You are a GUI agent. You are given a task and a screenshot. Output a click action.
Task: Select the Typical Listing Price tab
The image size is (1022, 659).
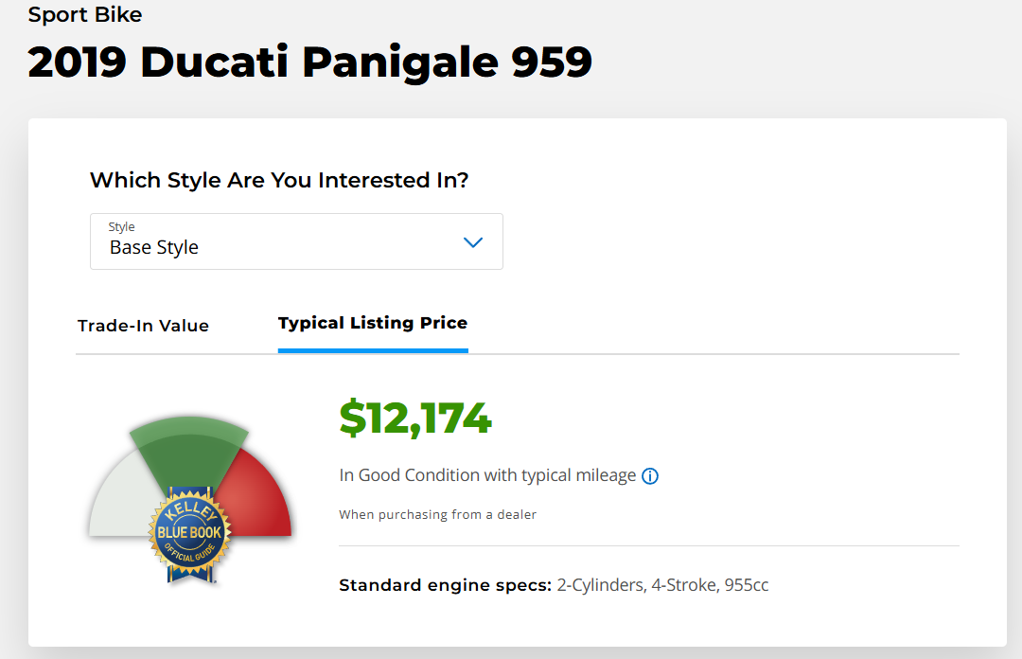(x=373, y=323)
